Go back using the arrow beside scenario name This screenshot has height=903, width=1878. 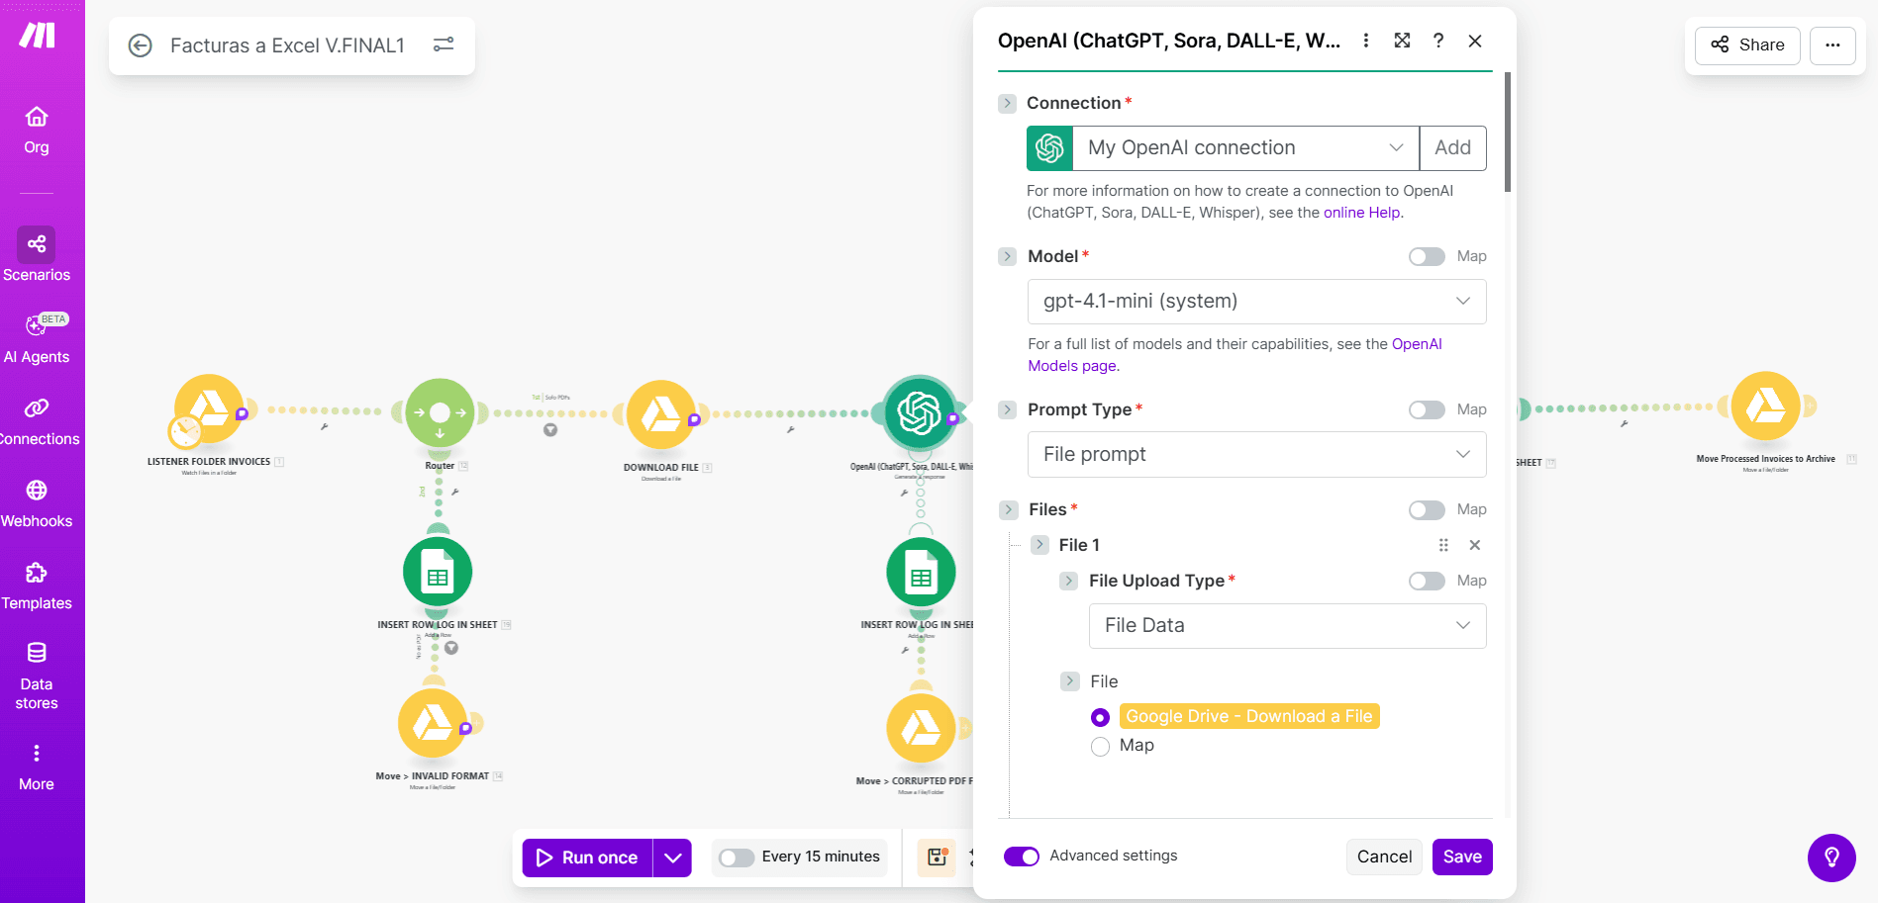pos(141,45)
